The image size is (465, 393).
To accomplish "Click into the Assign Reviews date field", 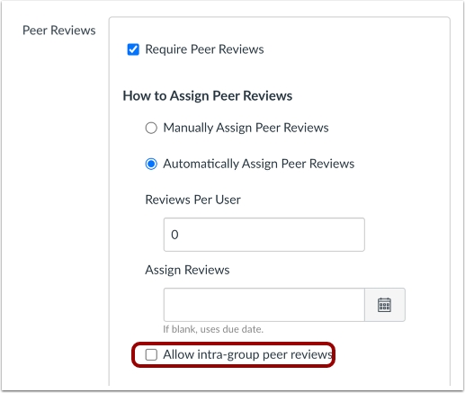I will (264, 305).
